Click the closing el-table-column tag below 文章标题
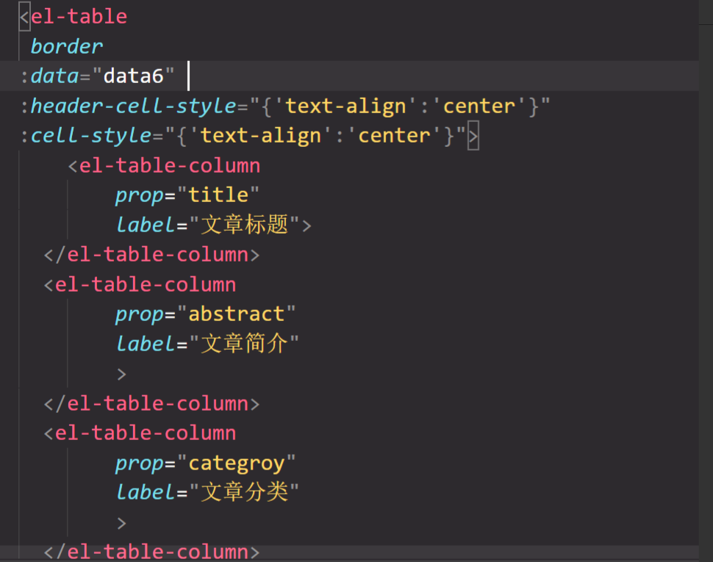Viewport: 713px width, 562px height. [157, 255]
